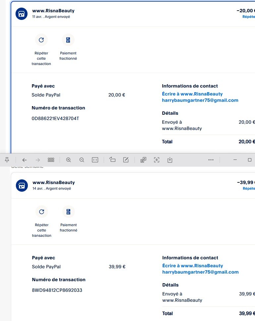The height and width of the screenshot is (321, 255).
Task: Save the image with the download icon
Action: coord(170,160)
